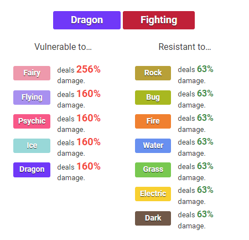
Task: Click the 63% value beside Rock
Action: 205,69
